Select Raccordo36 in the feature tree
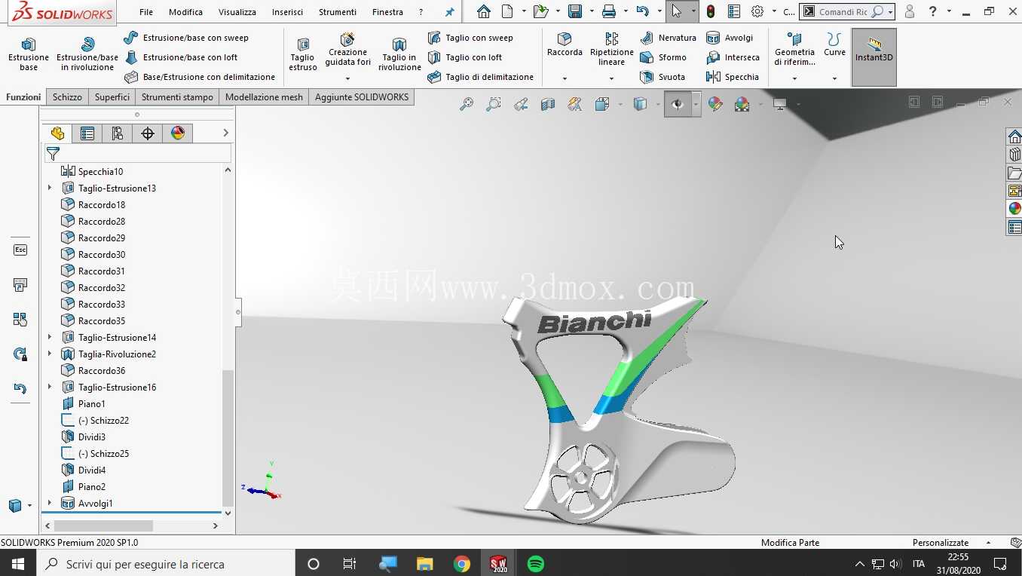This screenshot has width=1022, height=576. (x=102, y=371)
